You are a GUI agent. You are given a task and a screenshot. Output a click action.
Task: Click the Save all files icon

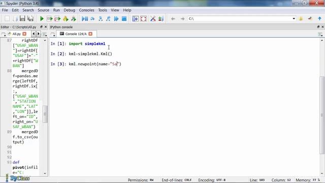click(x=30, y=19)
